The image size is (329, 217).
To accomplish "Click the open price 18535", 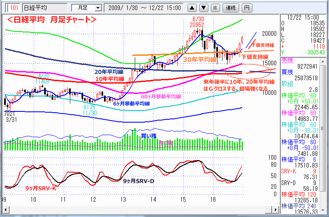I will [317, 23].
